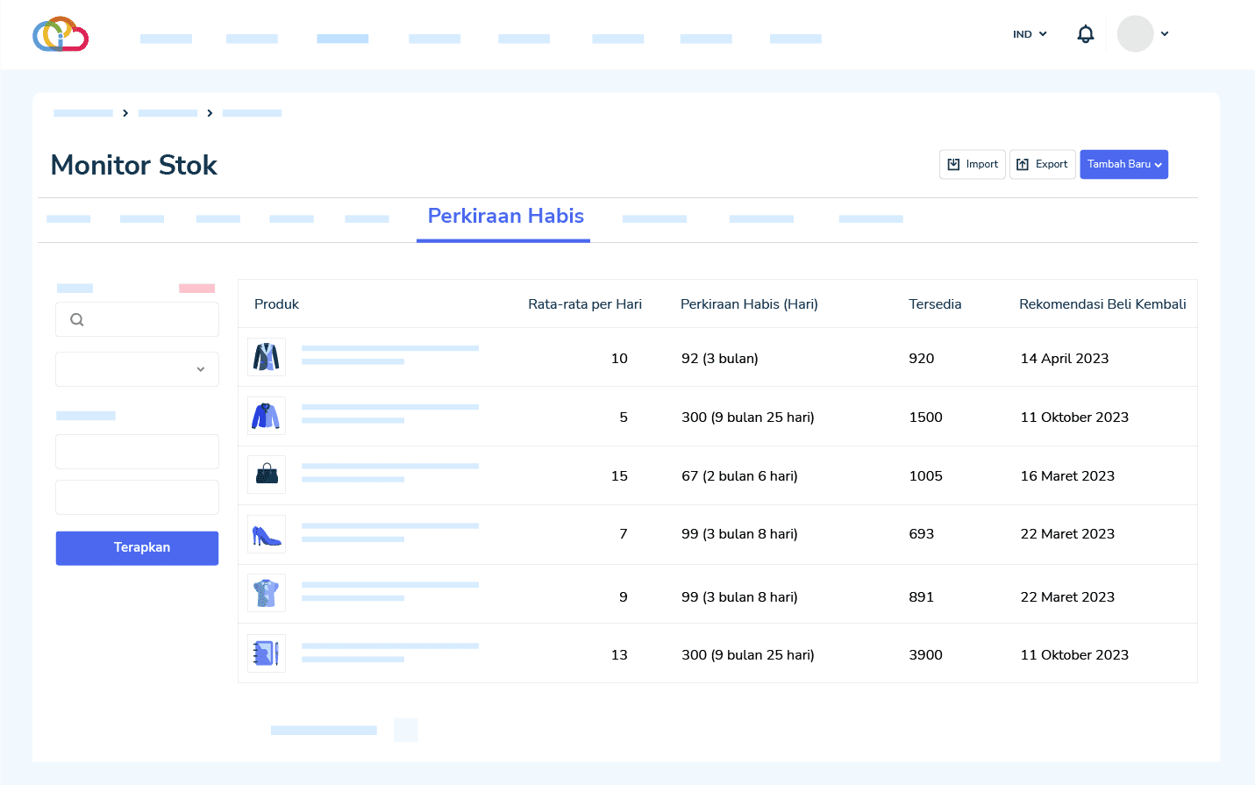Open the IND language dropdown
The width and height of the screenshot is (1255, 785).
coord(1030,34)
